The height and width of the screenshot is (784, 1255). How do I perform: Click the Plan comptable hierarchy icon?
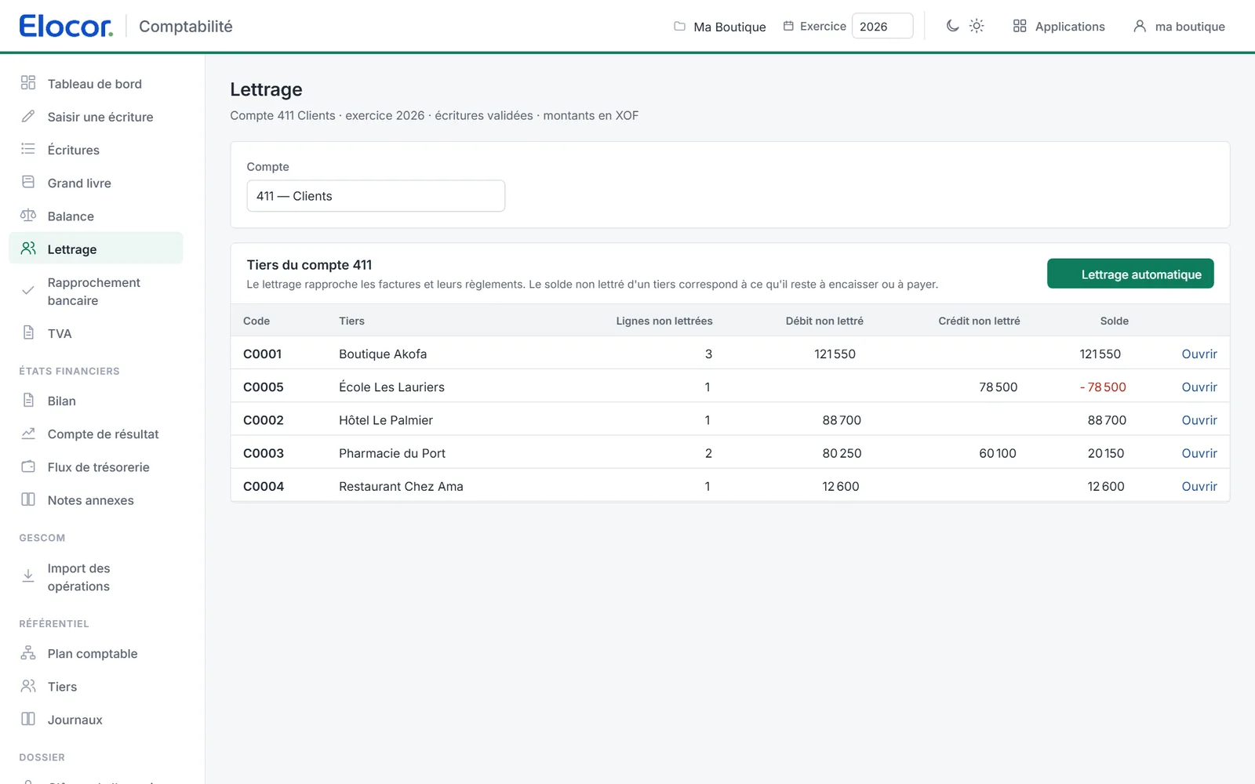[28, 652]
